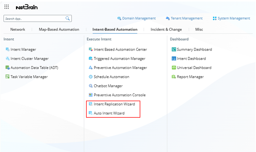This screenshot has height=152, width=256.
Task: Open the Incident & Change tab
Action: [166, 30]
